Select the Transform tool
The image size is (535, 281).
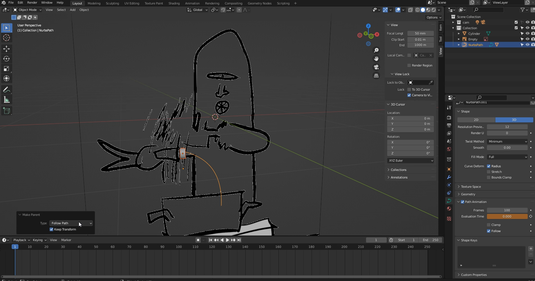coord(6,78)
